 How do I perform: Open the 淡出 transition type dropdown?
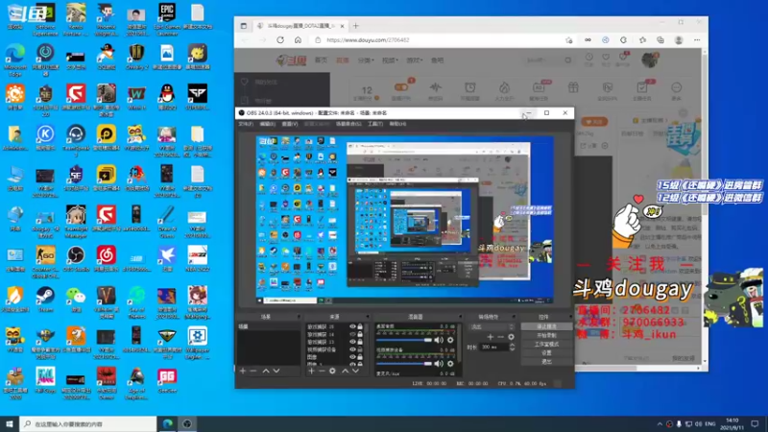(492, 326)
